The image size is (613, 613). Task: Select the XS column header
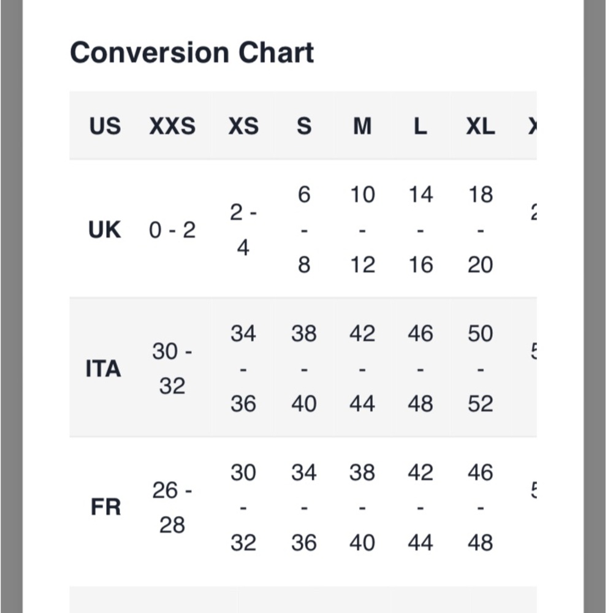tap(243, 126)
